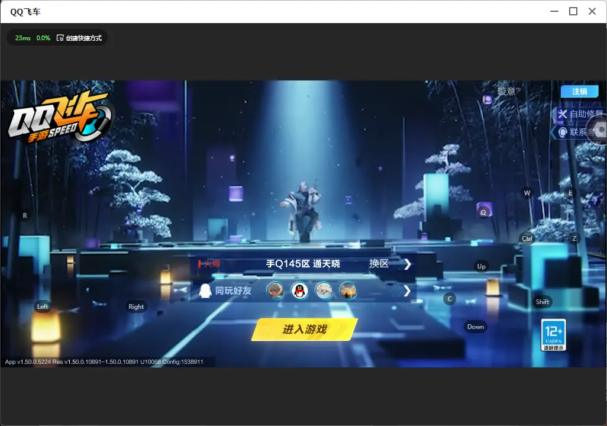Click the 创建快捷方式 label
Screen dimensions: 607x426
(83, 38)
